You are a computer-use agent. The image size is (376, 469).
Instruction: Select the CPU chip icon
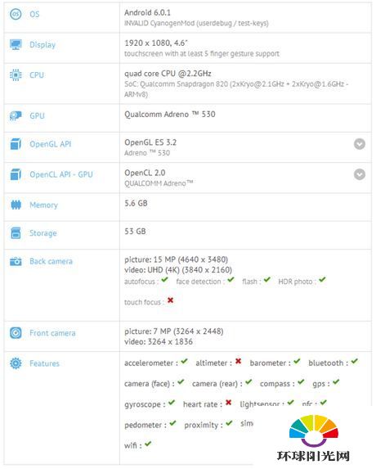16,75
